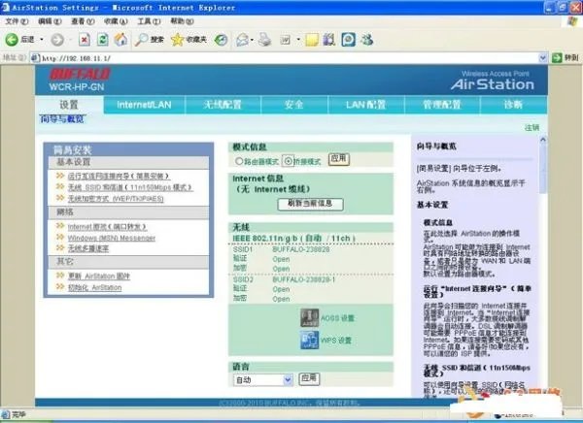Image resolution: width=583 pixels, height=423 pixels.
Task: Click the page icon in address bar
Action: 36,58
